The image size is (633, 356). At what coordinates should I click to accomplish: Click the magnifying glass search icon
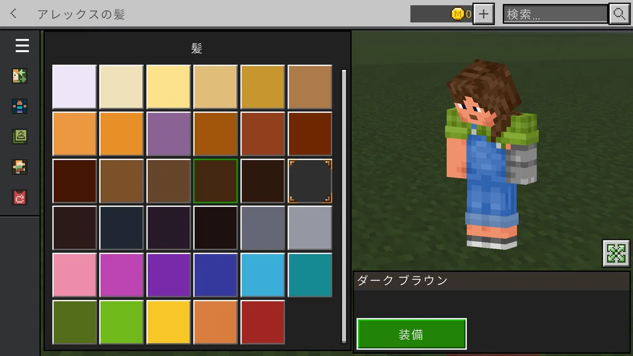619,14
